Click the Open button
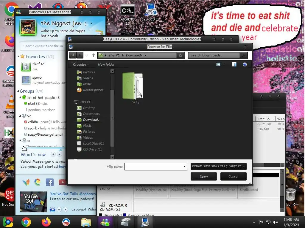The height and width of the screenshot is (228, 305). (x=204, y=176)
